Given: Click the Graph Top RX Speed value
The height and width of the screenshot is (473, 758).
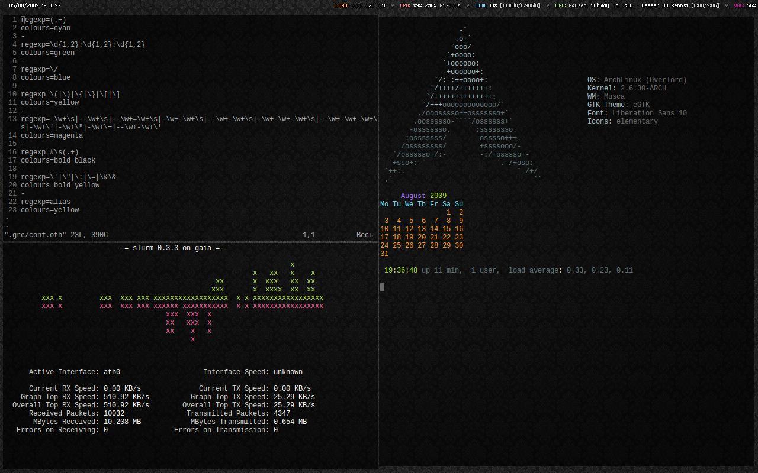Looking at the screenshot, I should [x=126, y=397].
